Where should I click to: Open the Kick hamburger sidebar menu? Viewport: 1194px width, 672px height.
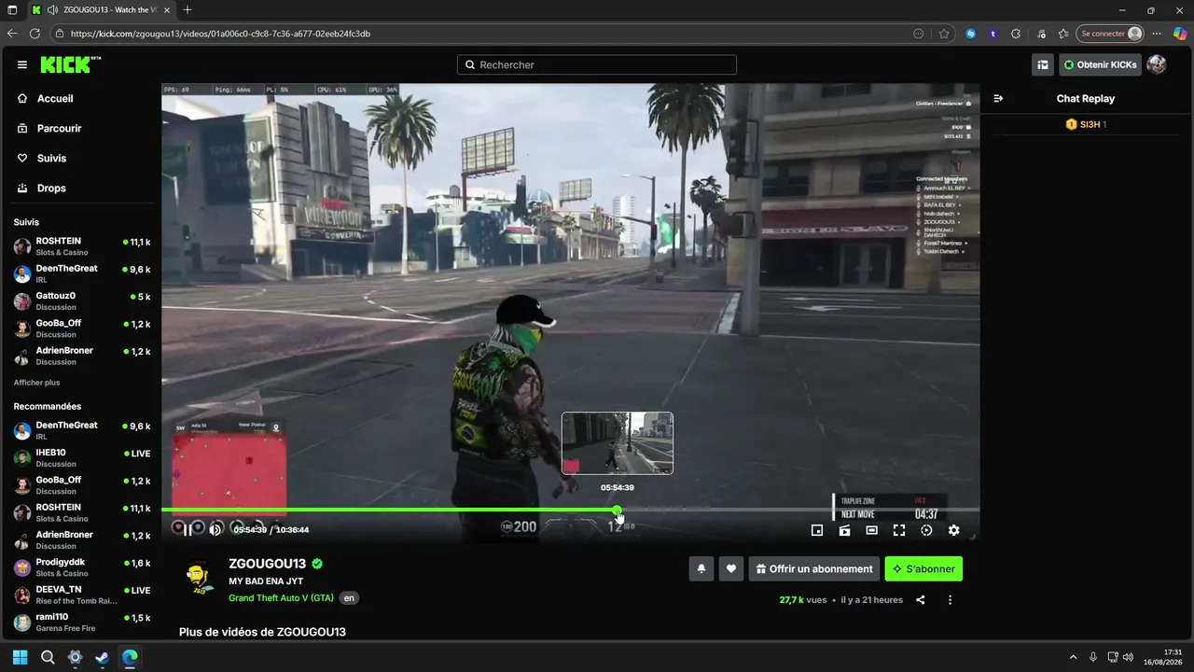(x=22, y=64)
